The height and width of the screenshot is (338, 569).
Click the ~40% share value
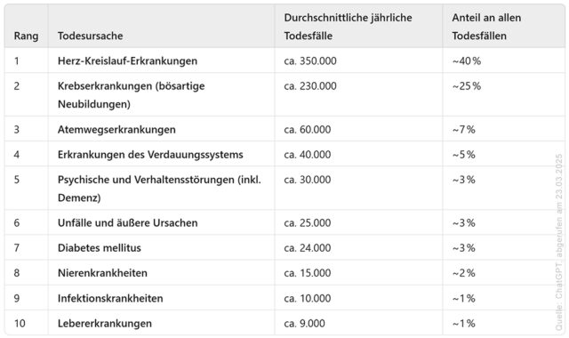[466, 60]
